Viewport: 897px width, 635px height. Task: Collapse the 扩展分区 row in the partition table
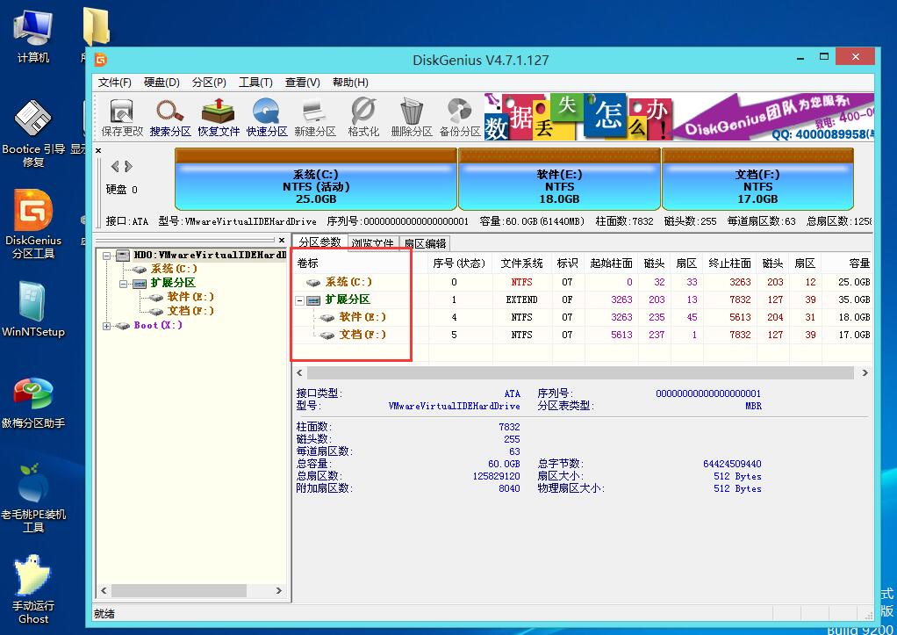pos(302,299)
